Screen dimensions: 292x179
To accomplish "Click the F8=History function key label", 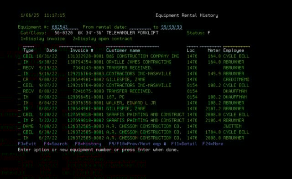I will click(x=88, y=144).
